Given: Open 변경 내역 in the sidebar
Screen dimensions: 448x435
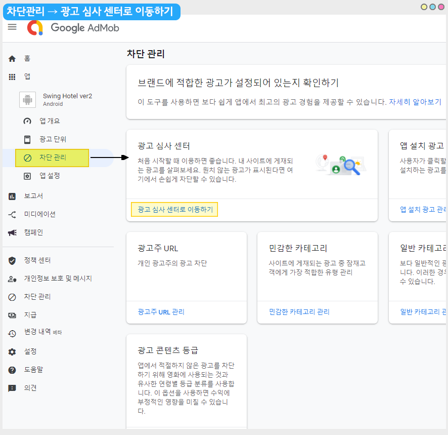Looking at the screenshot, I should pyautogui.click(x=37, y=332).
